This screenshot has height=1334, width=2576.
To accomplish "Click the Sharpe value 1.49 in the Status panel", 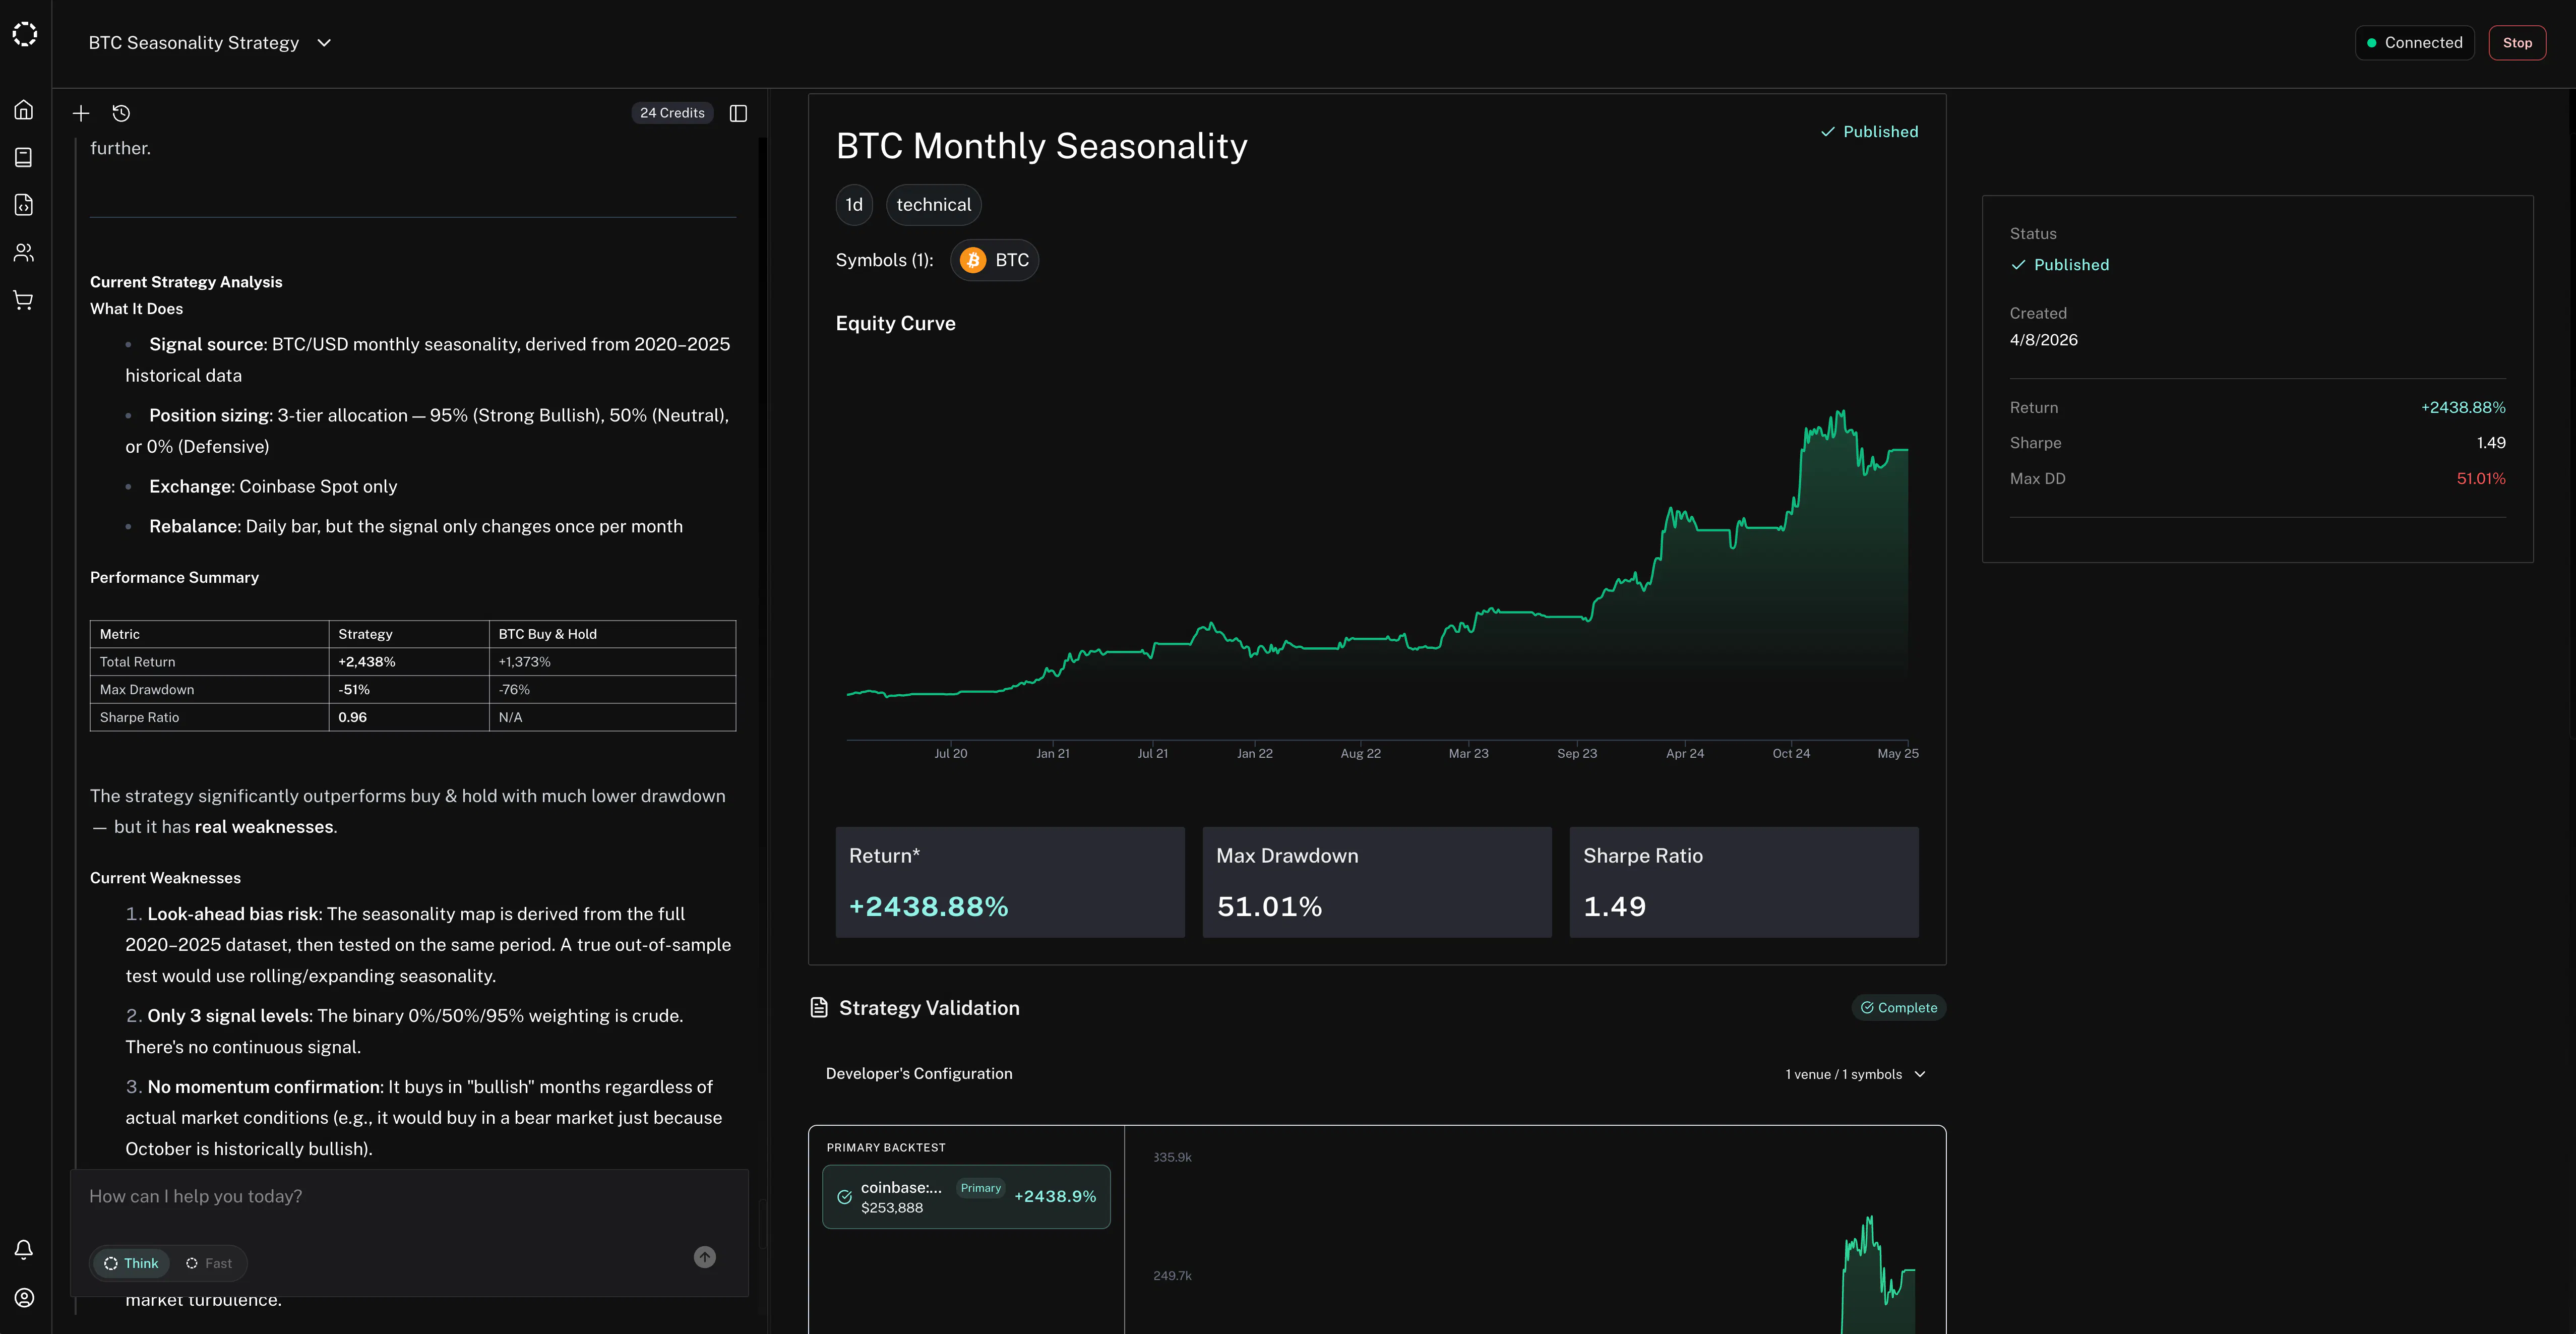I will click(x=2491, y=443).
